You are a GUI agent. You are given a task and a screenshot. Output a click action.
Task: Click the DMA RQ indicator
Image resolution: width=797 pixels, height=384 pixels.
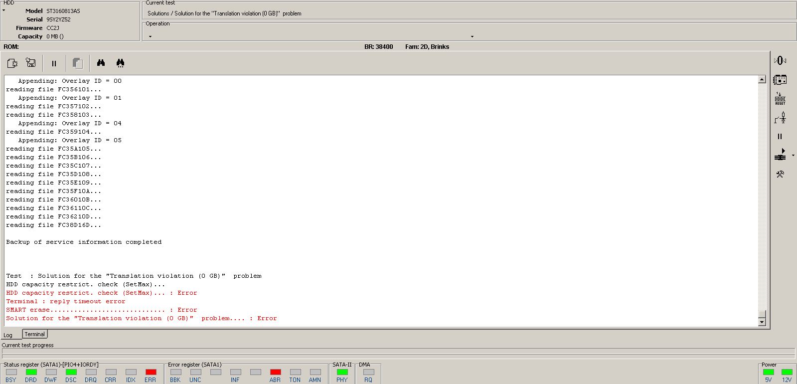(368, 372)
